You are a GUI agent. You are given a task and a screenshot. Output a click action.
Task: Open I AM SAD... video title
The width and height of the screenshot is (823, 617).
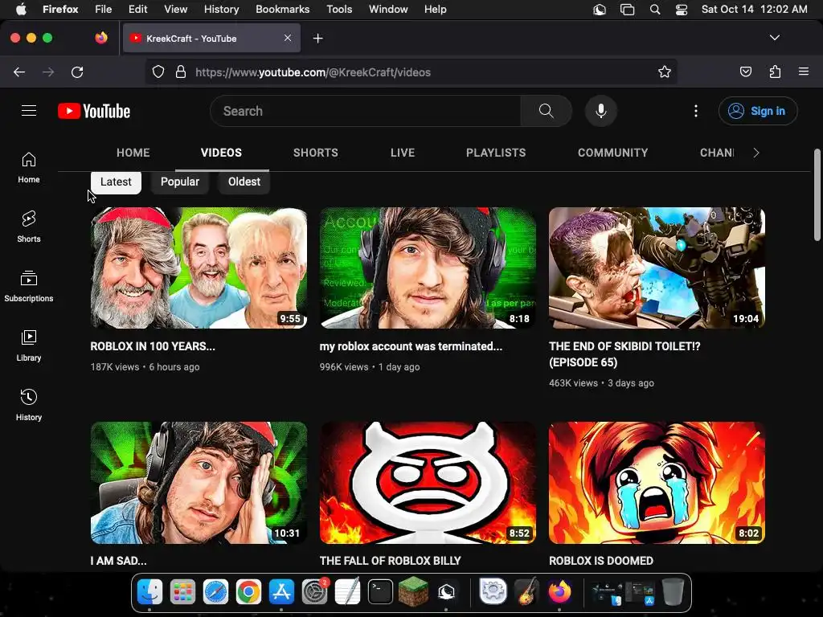tap(119, 561)
